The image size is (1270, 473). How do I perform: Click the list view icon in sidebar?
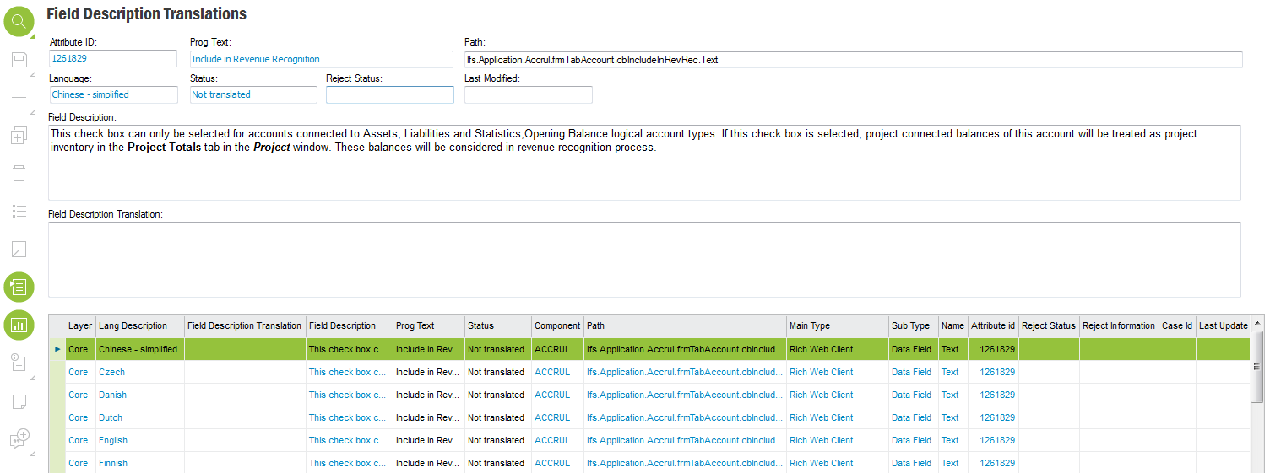(x=19, y=211)
